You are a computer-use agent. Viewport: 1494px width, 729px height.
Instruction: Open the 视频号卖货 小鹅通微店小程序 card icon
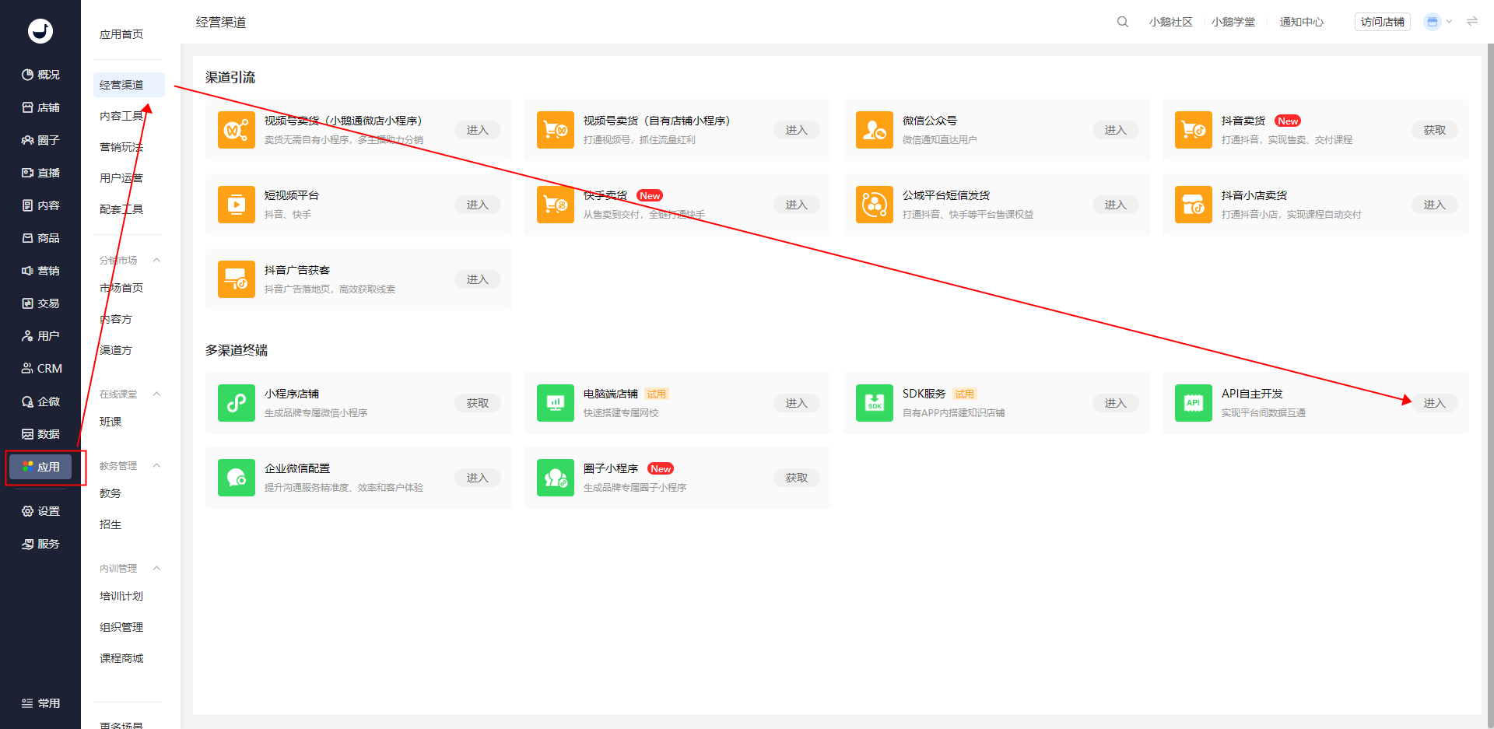[237, 130]
